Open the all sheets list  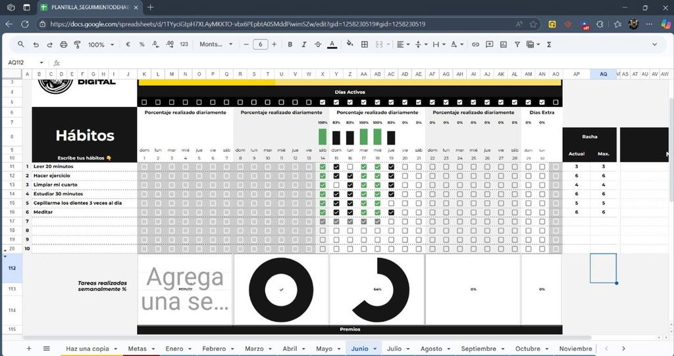[x=47, y=348]
